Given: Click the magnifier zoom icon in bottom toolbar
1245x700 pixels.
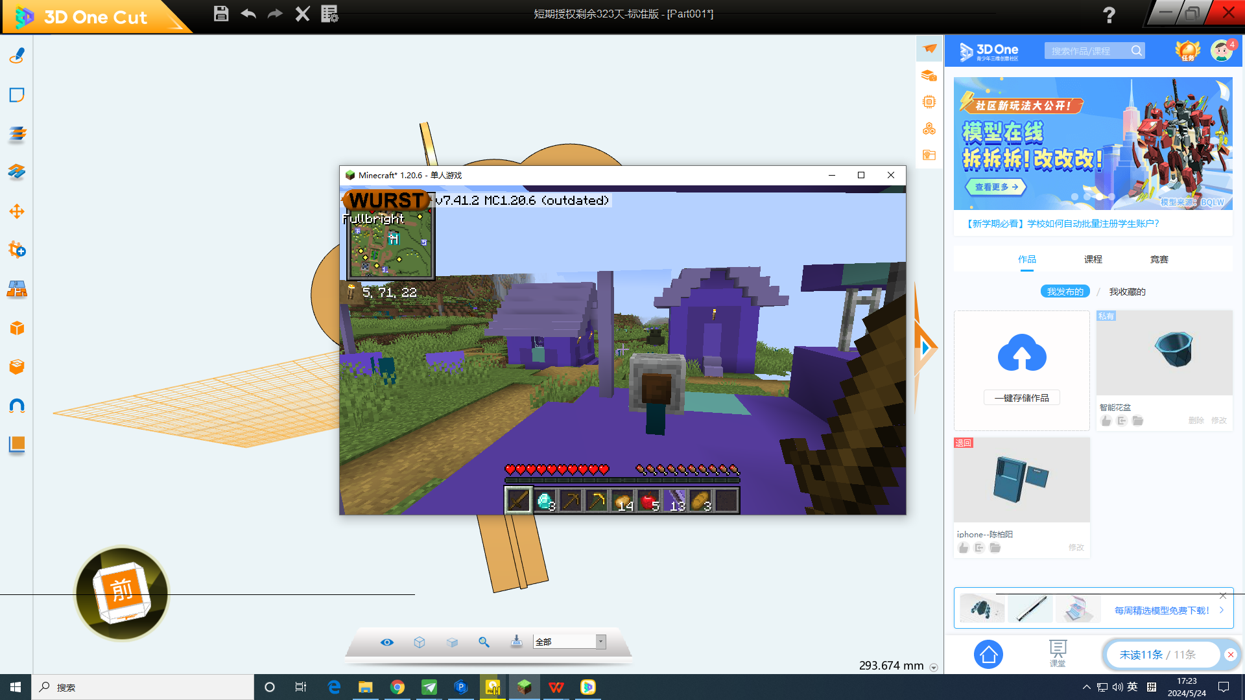Looking at the screenshot, I should pyautogui.click(x=484, y=642).
